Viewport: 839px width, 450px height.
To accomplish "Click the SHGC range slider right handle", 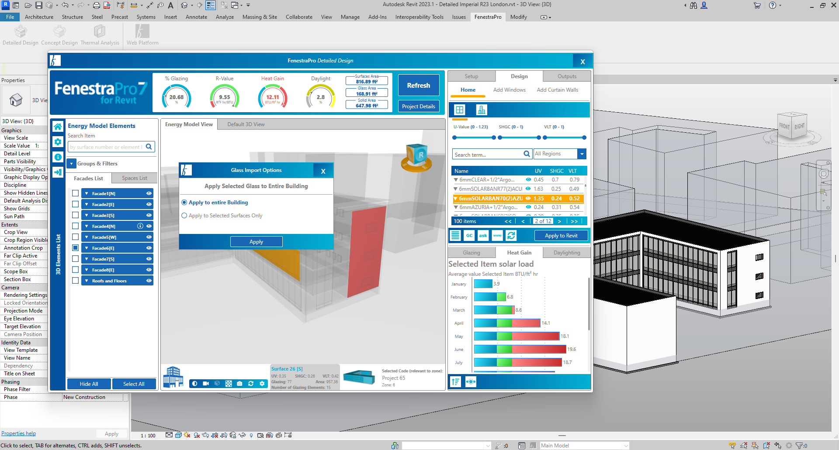I will tap(539, 137).
